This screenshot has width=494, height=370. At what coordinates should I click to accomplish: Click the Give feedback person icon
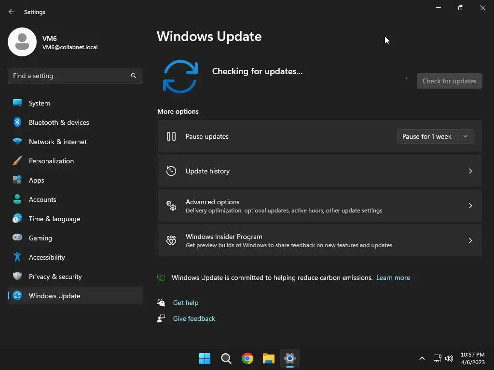161,318
